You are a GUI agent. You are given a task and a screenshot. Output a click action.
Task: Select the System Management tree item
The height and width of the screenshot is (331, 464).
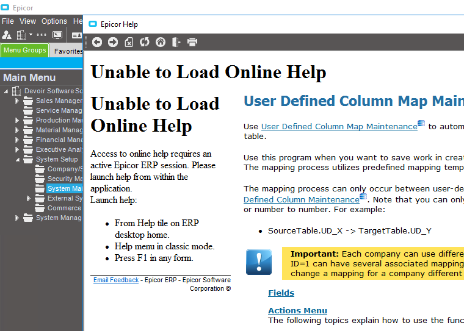[x=59, y=218]
